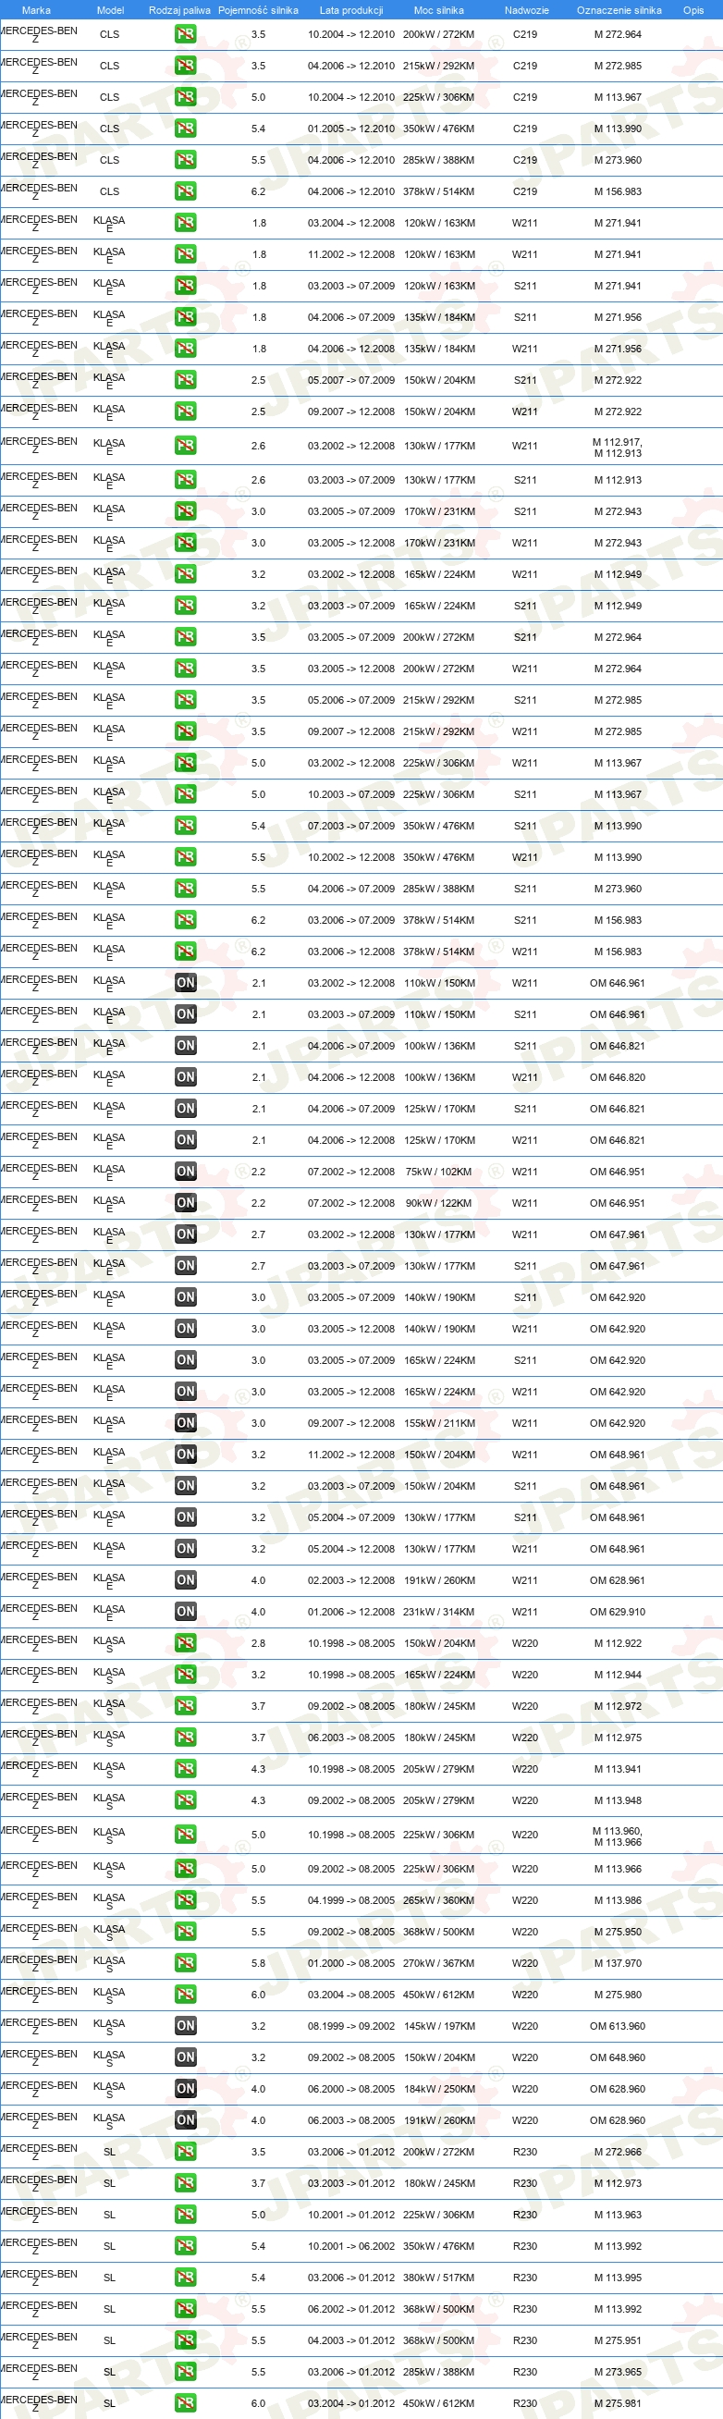Image resolution: width=723 pixels, height=2419 pixels.
Task: Select the power cell 265kW / 360KM
Action: point(438,1900)
